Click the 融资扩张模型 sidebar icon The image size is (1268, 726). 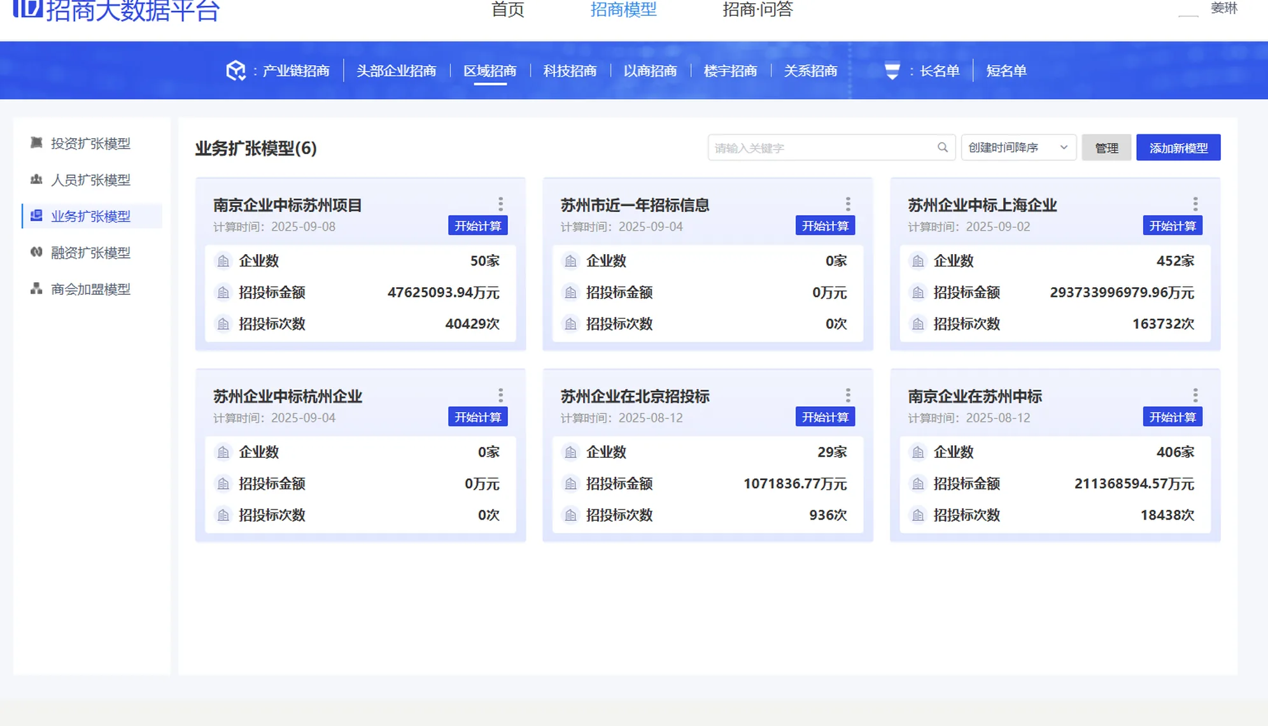tap(36, 252)
